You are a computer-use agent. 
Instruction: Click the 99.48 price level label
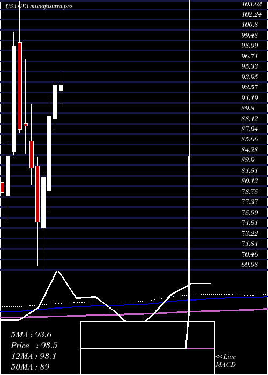tap(250, 35)
